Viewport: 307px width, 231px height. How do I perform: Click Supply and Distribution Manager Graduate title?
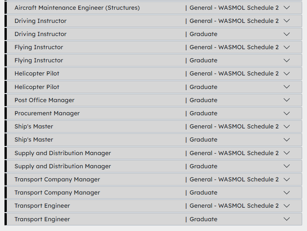(x=63, y=166)
